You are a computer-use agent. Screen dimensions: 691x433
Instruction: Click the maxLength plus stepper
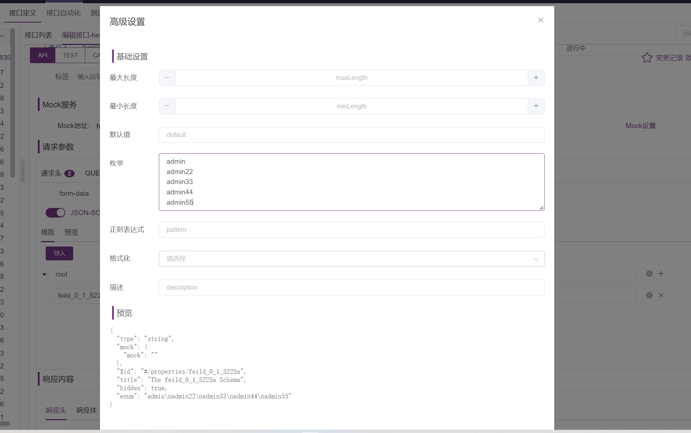point(536,77)
